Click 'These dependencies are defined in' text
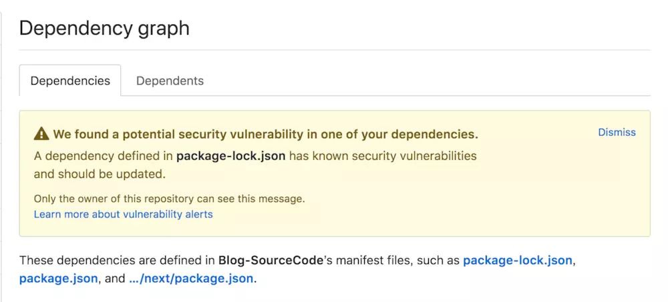 [x=118, y=260]
